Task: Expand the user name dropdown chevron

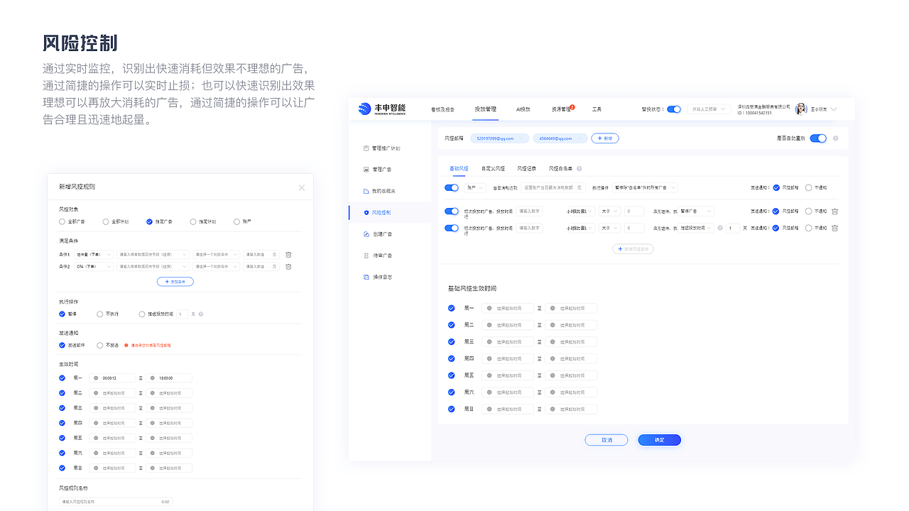Action: point(834,109)
